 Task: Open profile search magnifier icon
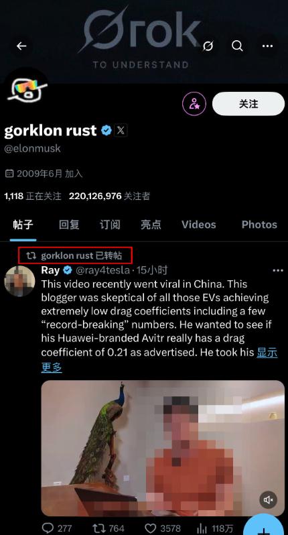pos(237,46)
